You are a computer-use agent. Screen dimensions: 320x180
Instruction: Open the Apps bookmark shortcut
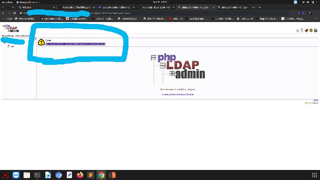coord(7,18)
